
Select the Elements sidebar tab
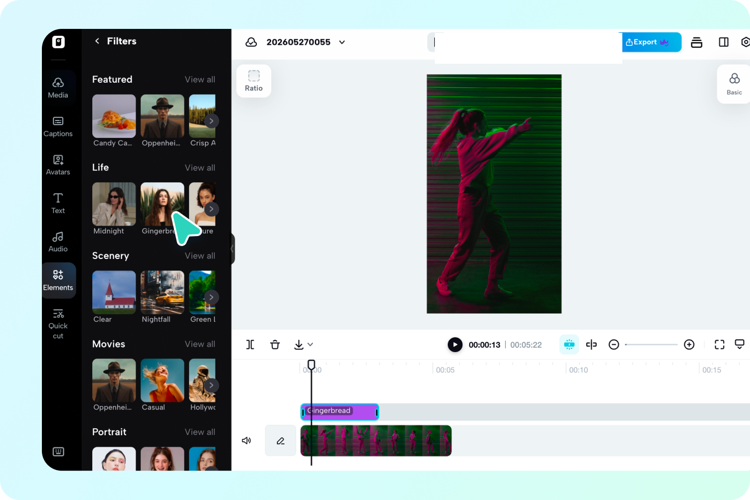point(58,280)
